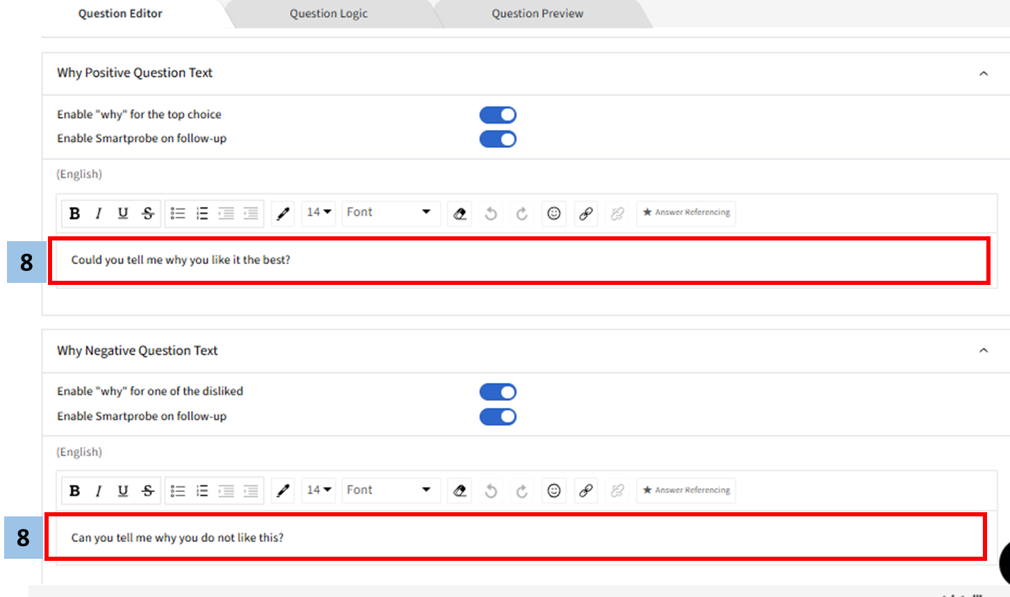Turn off "why" for one of the disliked

point(498,392)
